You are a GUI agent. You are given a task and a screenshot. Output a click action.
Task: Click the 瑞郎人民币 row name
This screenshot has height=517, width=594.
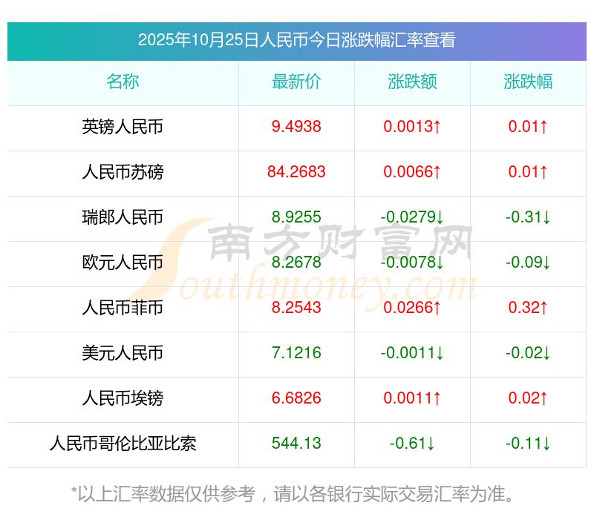click(123, 217)
